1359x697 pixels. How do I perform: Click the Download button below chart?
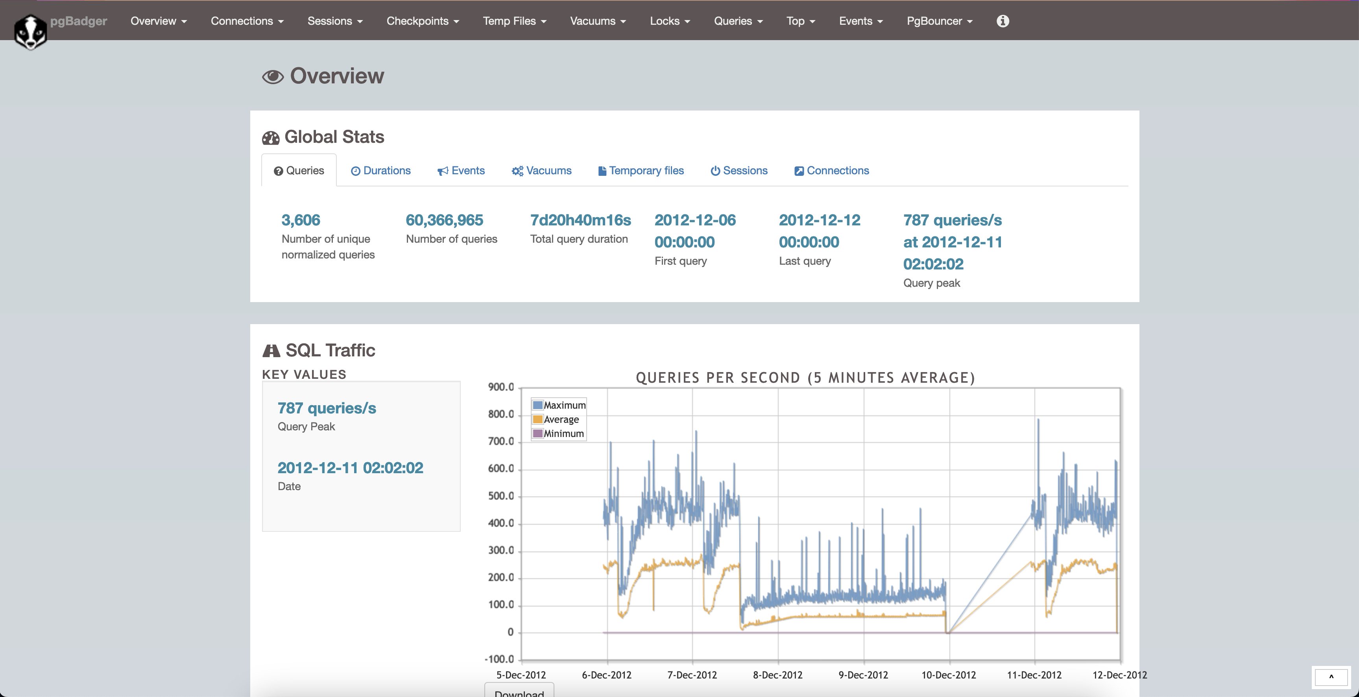[x=519, y=692]
